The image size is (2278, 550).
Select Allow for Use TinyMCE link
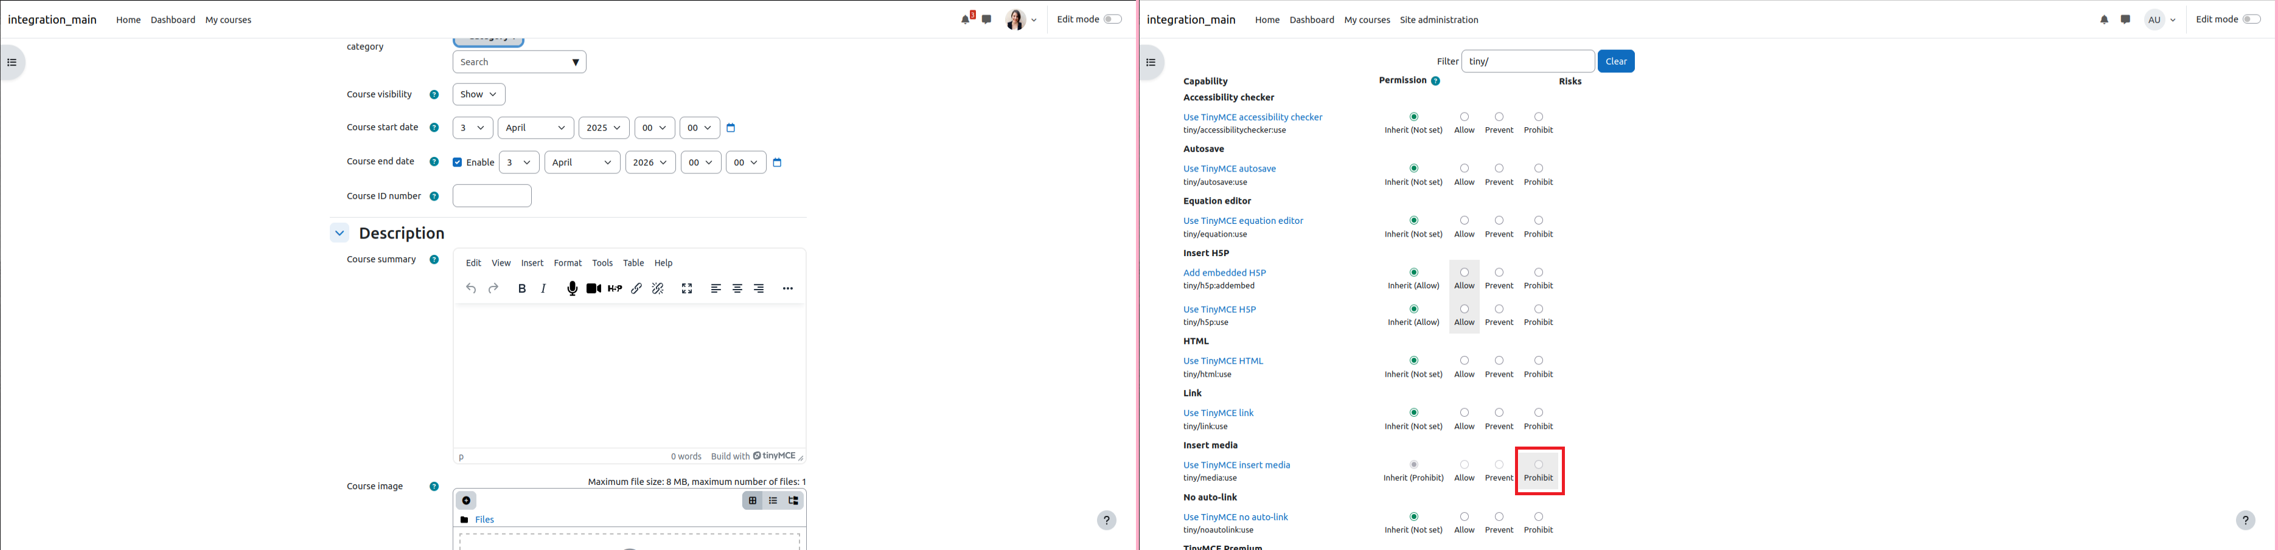(1465, 413)
